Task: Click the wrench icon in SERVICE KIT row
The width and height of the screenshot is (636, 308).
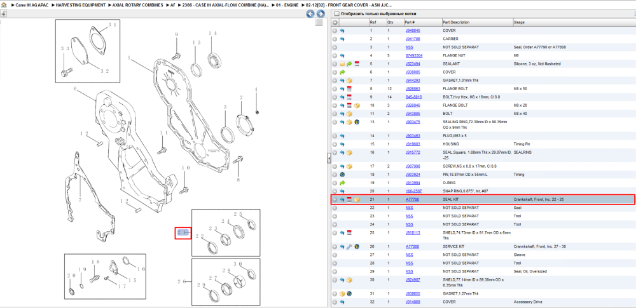Action: point(349,246)
